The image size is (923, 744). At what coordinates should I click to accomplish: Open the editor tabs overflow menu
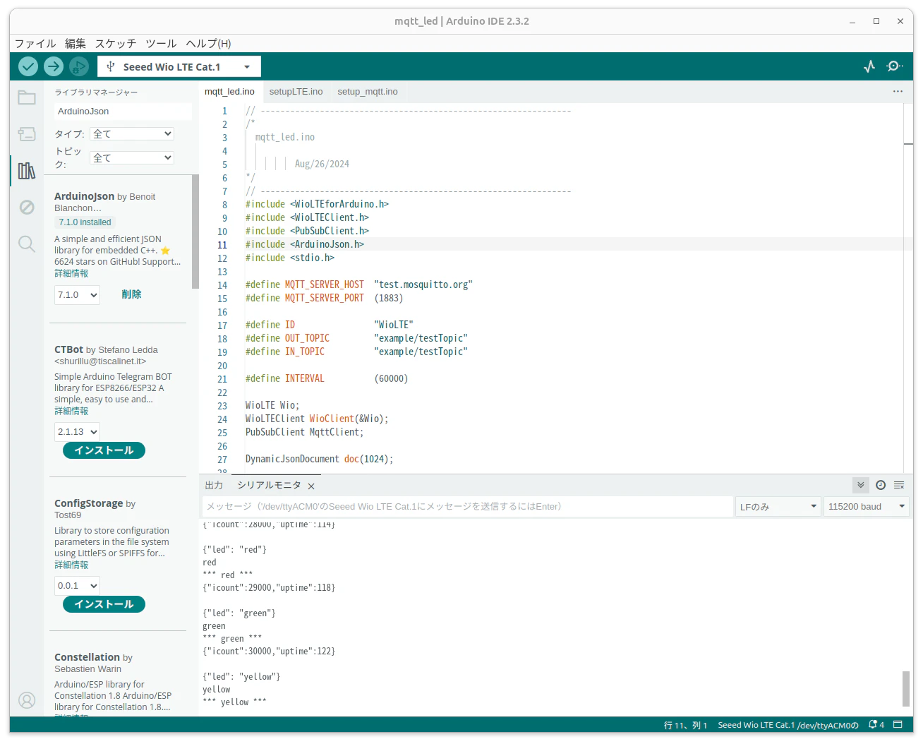[x=898, y=91]
